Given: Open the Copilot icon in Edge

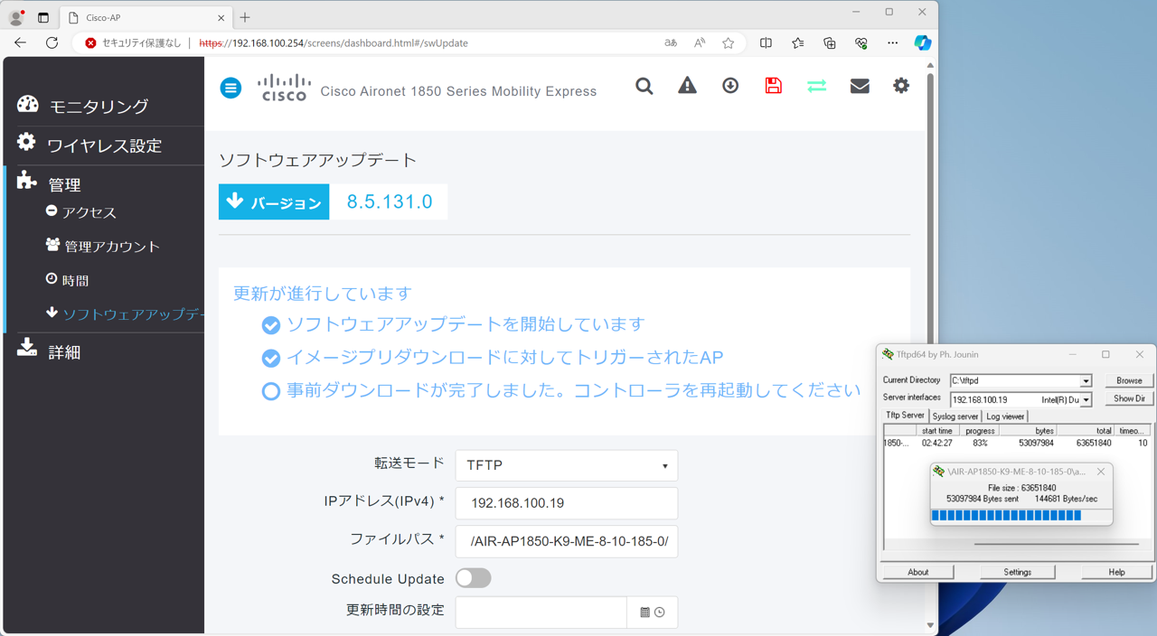Looking at the screenshot, I should [x=922, y=42].
